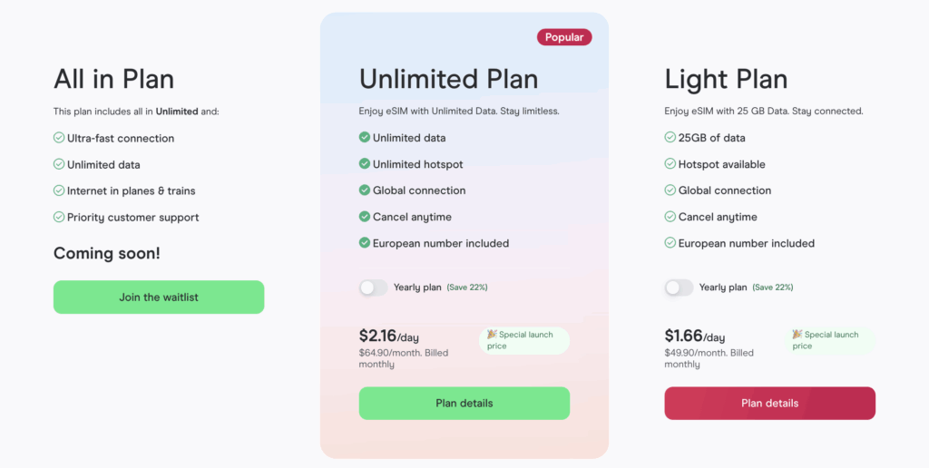
Task: Click the All in Plan heading
Action: pos(113,79)
